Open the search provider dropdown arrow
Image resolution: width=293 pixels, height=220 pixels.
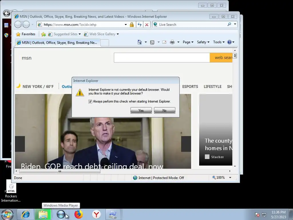235,24
